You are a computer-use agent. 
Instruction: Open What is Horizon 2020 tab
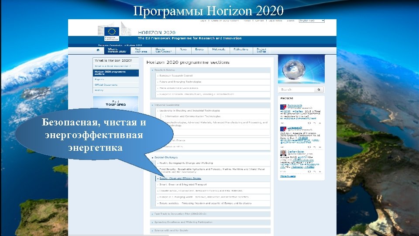(x=117, y=50)
